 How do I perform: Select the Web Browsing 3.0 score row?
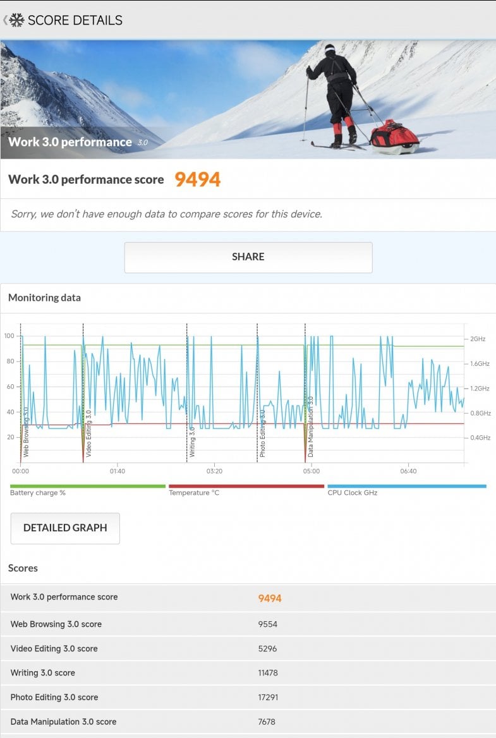click(x=248, y=624)
